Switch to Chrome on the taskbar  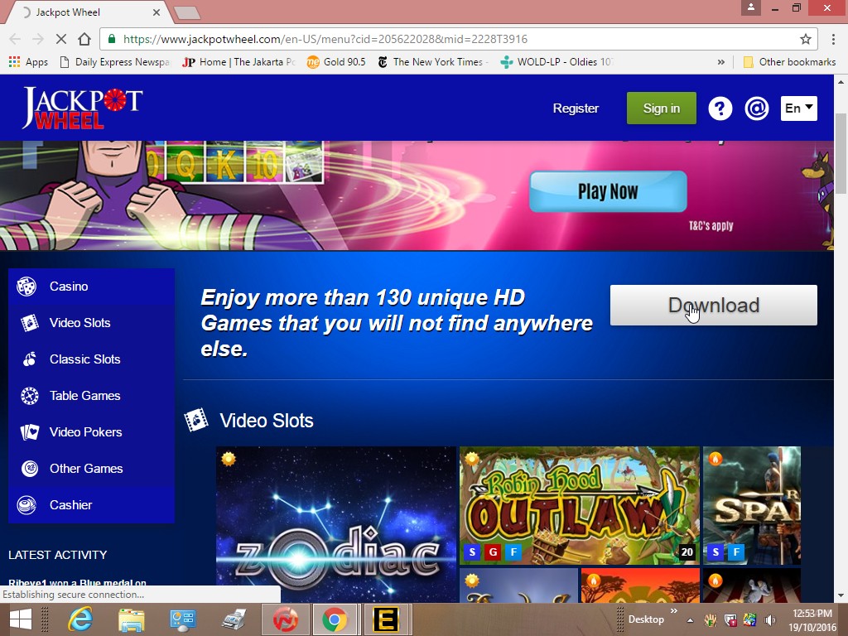[335, 619]
